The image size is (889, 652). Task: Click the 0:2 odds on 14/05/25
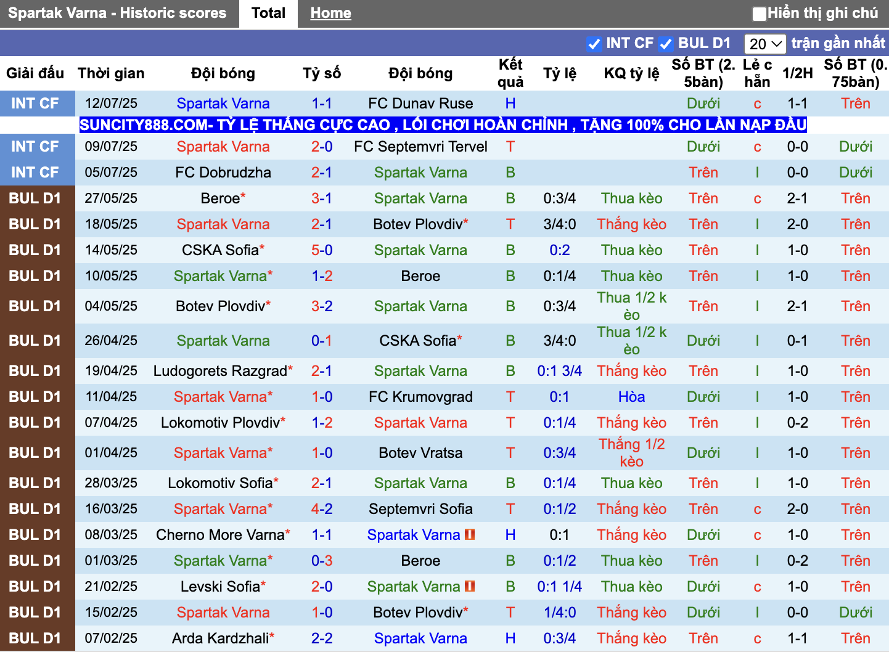(x=560, y=250)
